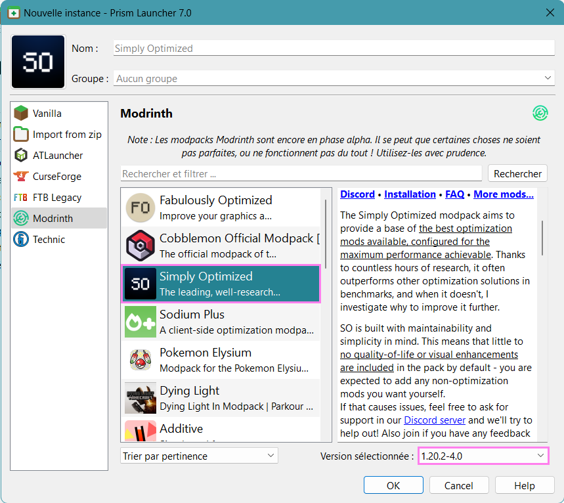
Task: Select the Vanilla grass block icon
Action: pyautogui.click(x=21, y=114)
